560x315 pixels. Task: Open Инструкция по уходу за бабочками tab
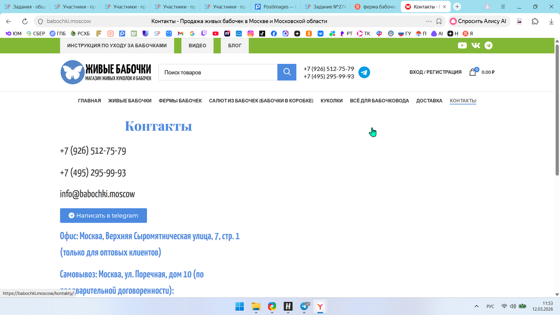tap(117, 45)
